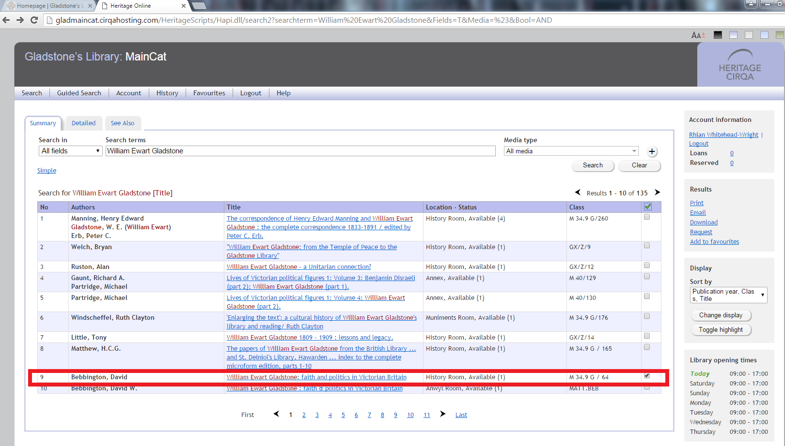Viewport: 785px width, 446px height.
Task: Click into the Search terms text field
Action: pos(300,151)
